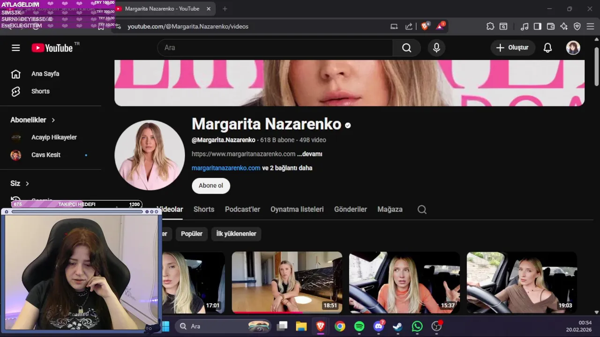Search within channel magnifier icon
Viewport: 600px width, 337px height.
click(422, 210)
